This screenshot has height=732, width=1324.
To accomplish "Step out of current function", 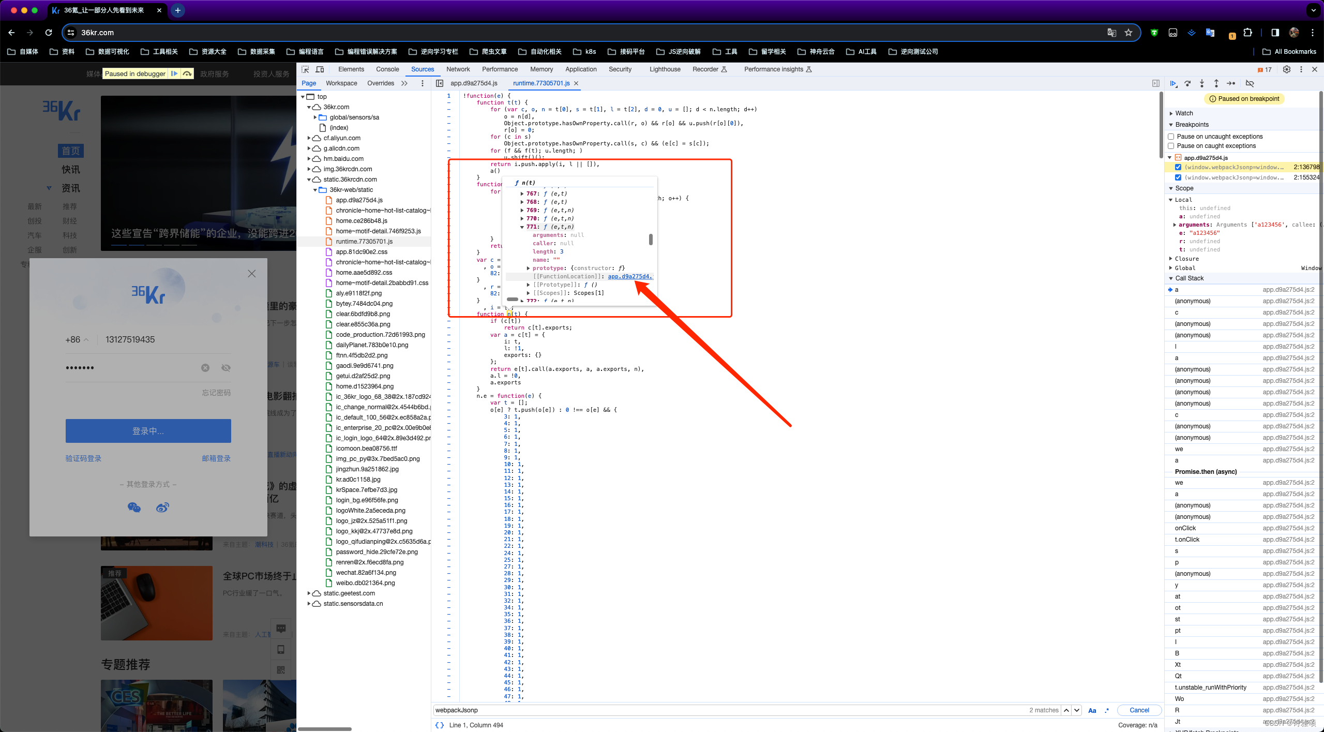I will coord(1216,83).
